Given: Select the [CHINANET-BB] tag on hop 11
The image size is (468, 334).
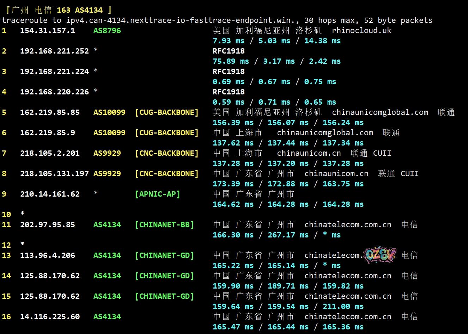Looking at the screenshot, I should tap(164, 225).
